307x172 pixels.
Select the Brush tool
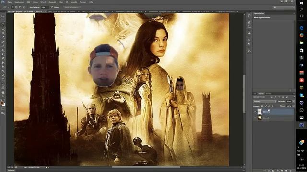(3, 46)
